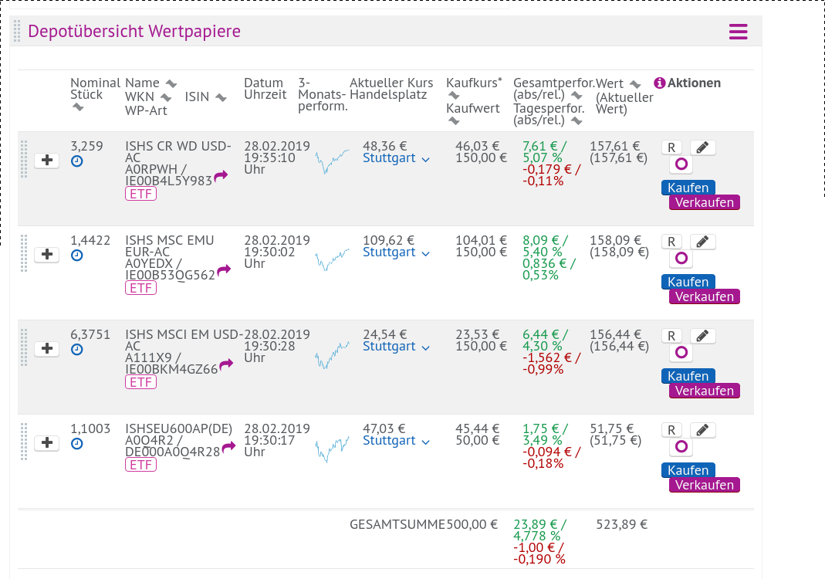This screenshot has width=825, height=579.
Task: Sort the table by Wert column
Action: pyautogui.click(x=636, y=84)
